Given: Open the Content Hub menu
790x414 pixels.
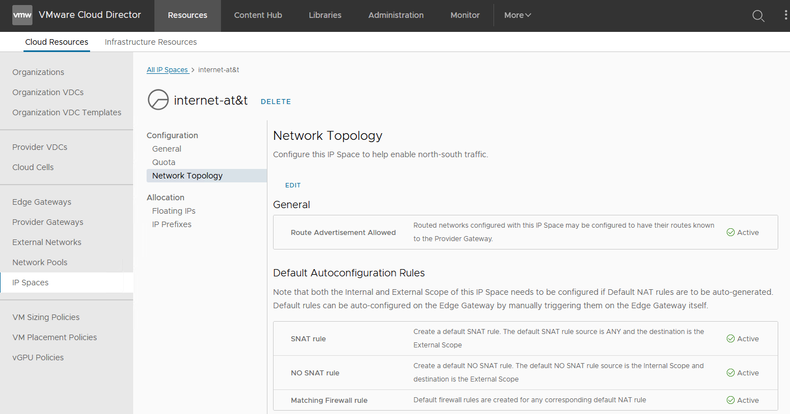Looking at the screenshot, I should [258, 15].
